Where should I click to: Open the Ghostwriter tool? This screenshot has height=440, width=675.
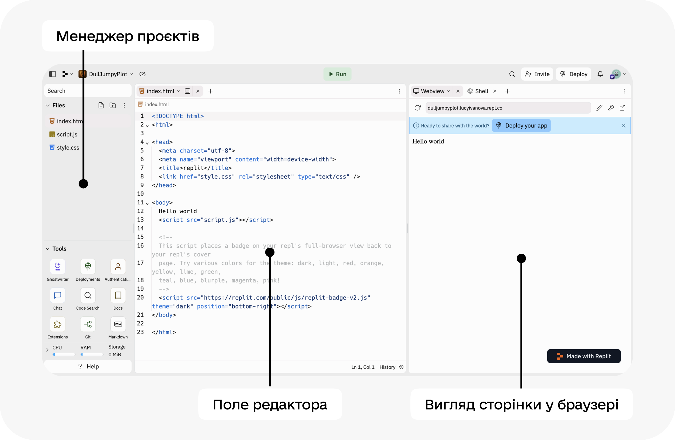[58, 270]
